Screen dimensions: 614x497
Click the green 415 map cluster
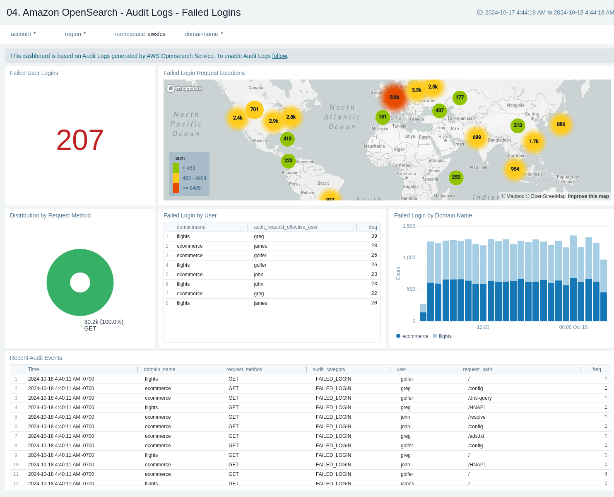pyautogui.click(x=287, y=139)
